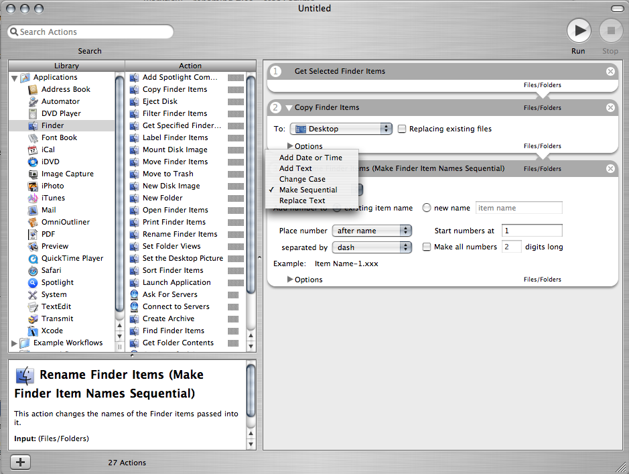Select TextEdit icon in Library
Image resolution: width=629 pixels, height=474 pixels.
pyautogui.click(x=33, y=306)
